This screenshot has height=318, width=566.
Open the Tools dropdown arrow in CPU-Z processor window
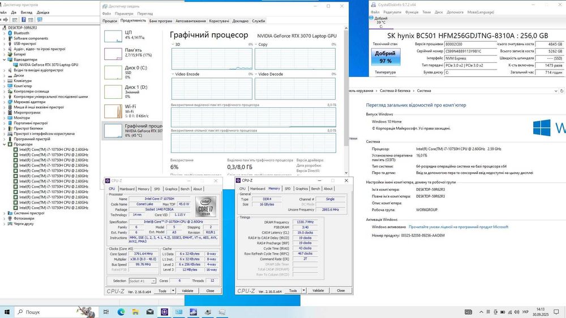tap(173, 291)
